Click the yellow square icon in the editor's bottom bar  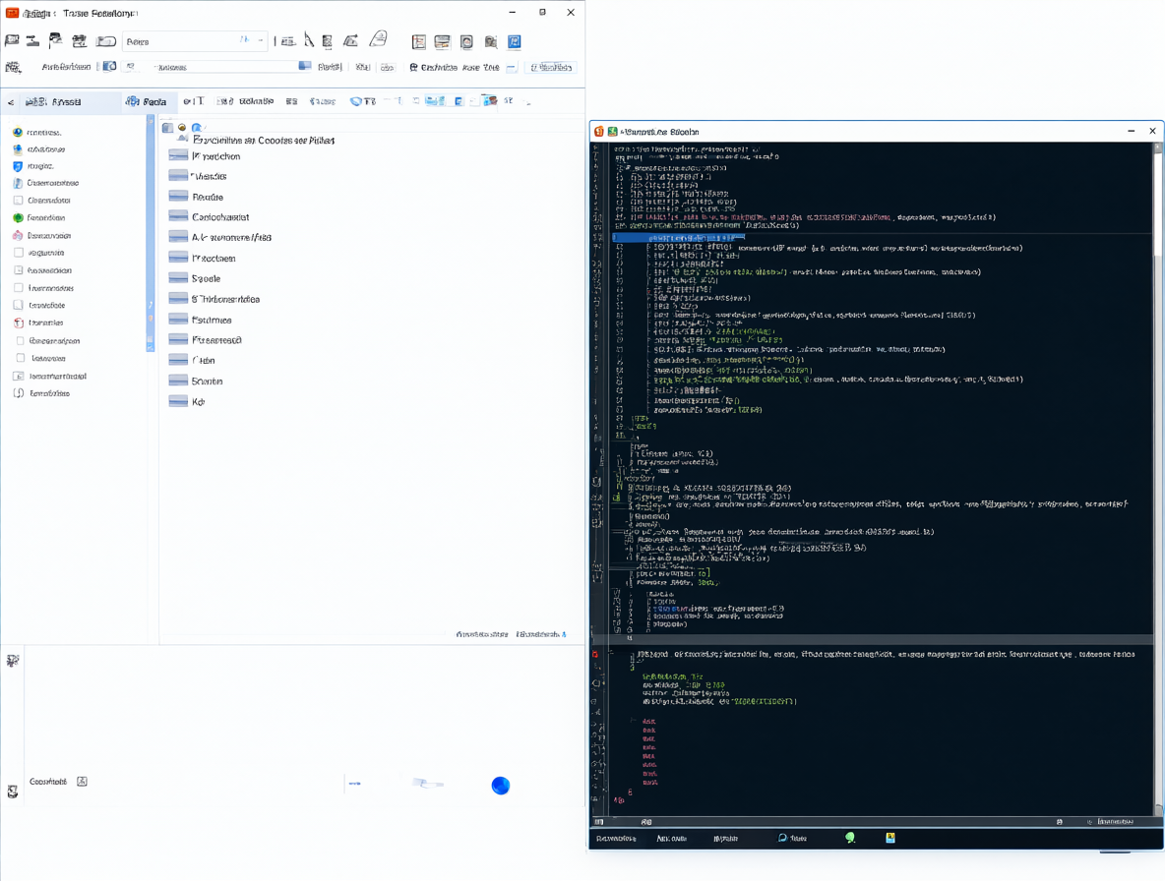tap(890, 837)
